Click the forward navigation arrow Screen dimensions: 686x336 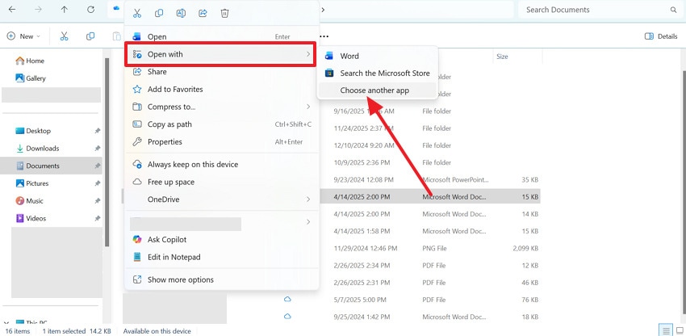pos(39,10)
